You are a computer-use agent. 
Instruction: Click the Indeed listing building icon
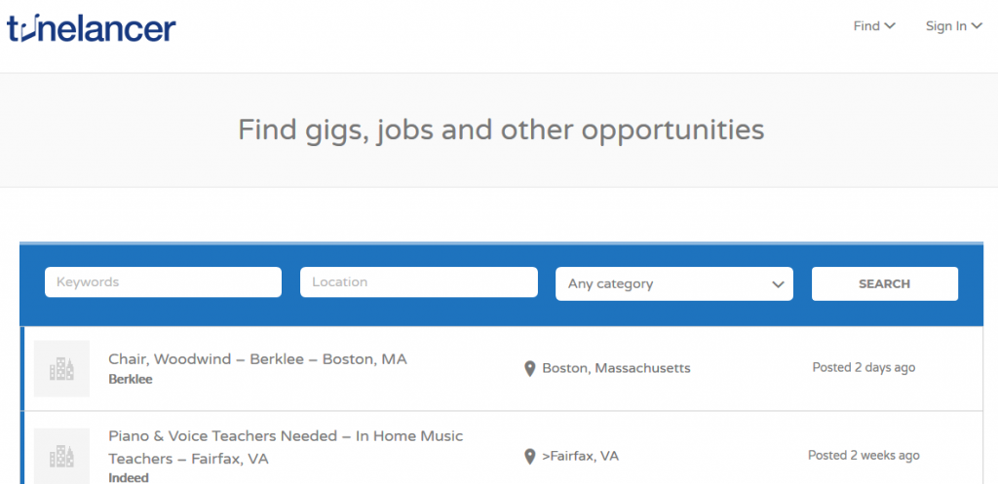(61, 455)
